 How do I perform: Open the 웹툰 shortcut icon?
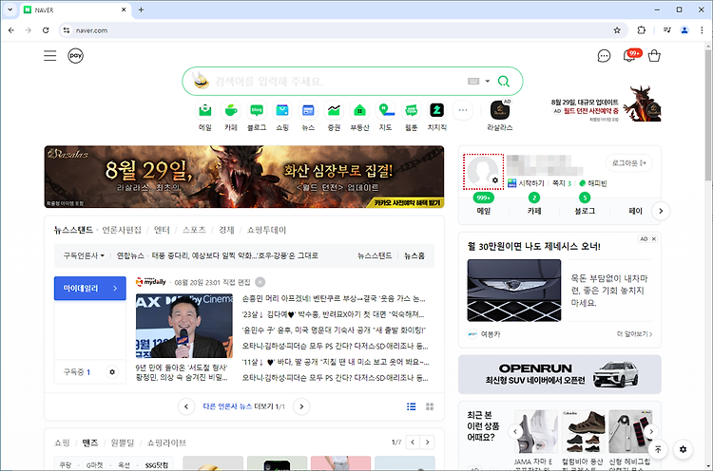(411, 110)
